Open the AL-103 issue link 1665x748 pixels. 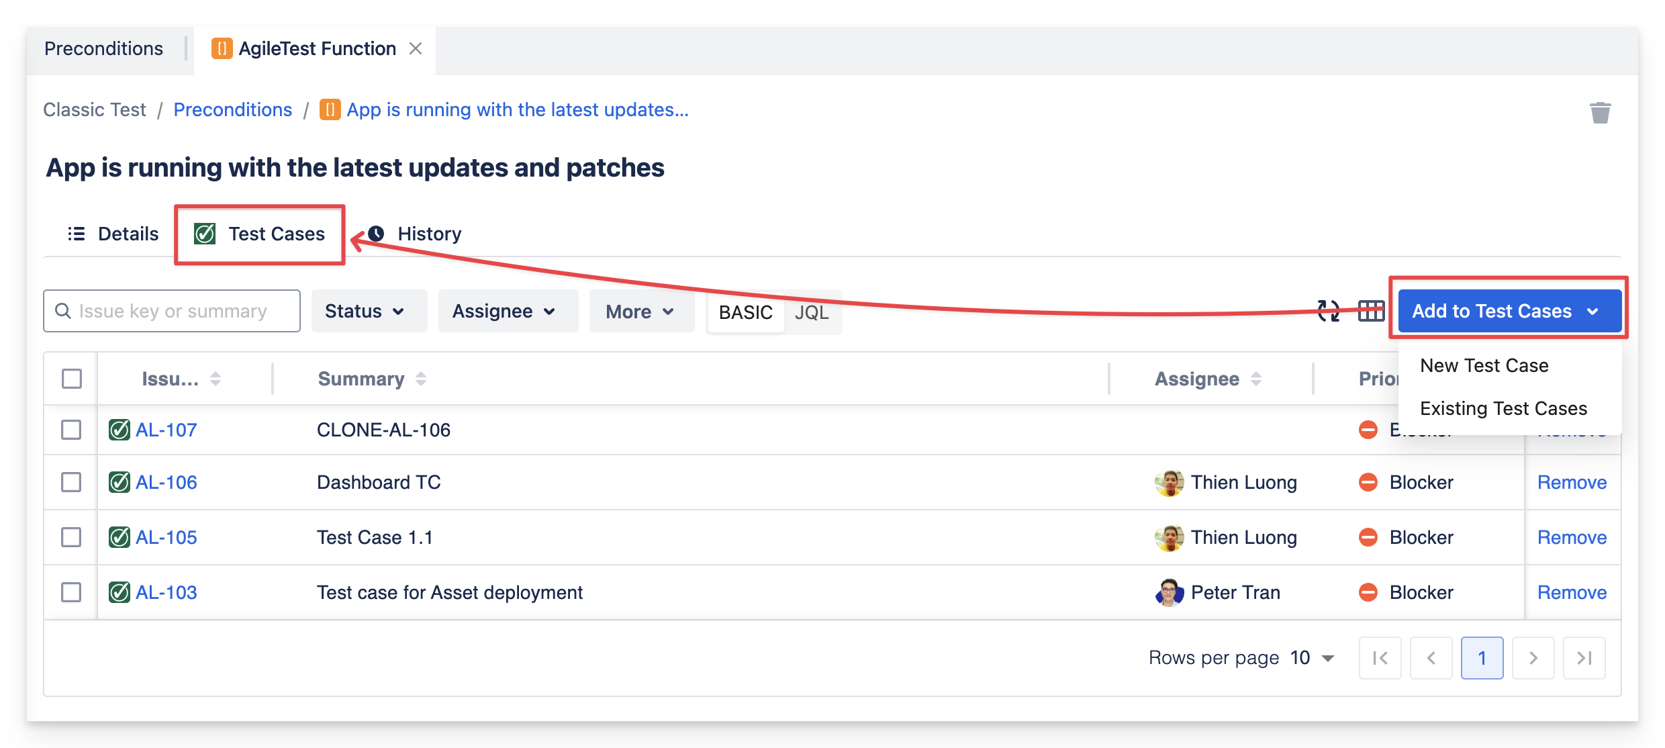[166, 592]
